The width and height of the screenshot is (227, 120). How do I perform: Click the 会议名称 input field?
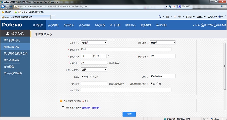click(126, 49)
